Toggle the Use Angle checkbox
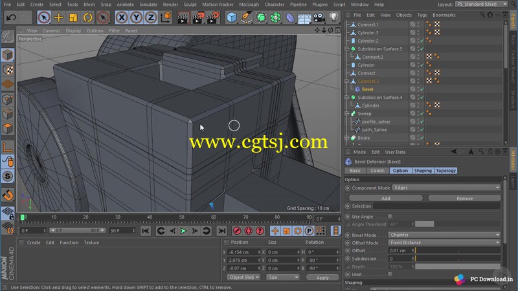Screen dimensions: 518x291 [x=390, y=217]
